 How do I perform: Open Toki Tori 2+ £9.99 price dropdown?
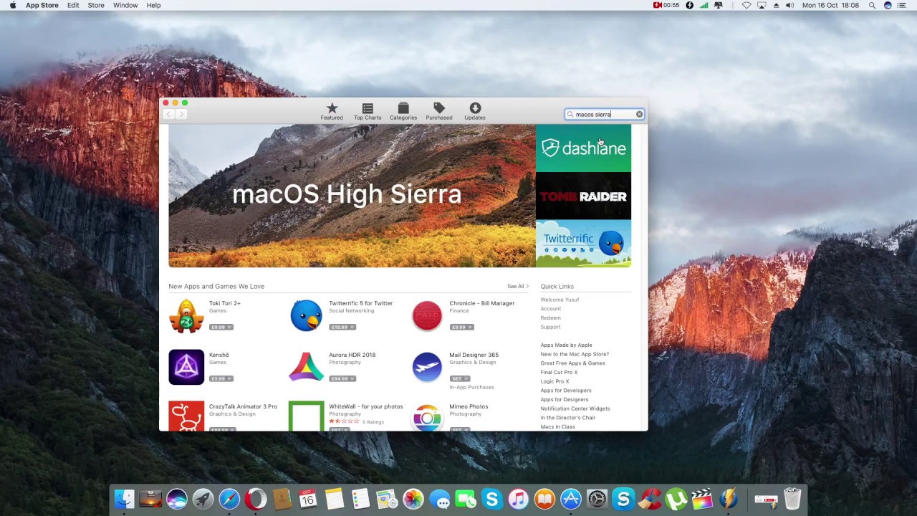click(x=221, y=327)
